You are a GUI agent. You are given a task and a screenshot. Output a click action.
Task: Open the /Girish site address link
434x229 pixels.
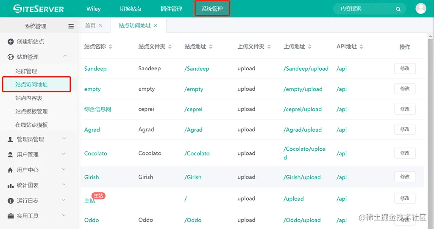[x=193, y=177]
